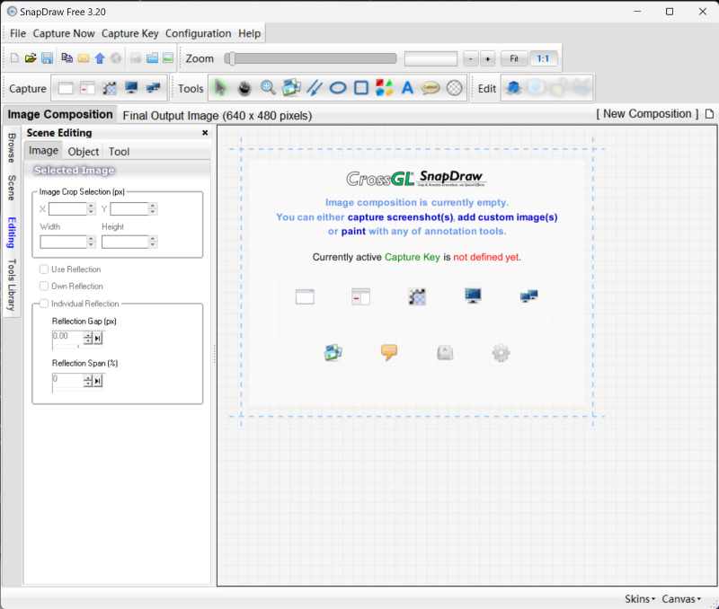Select the text A tool

(x=407, y=87)
